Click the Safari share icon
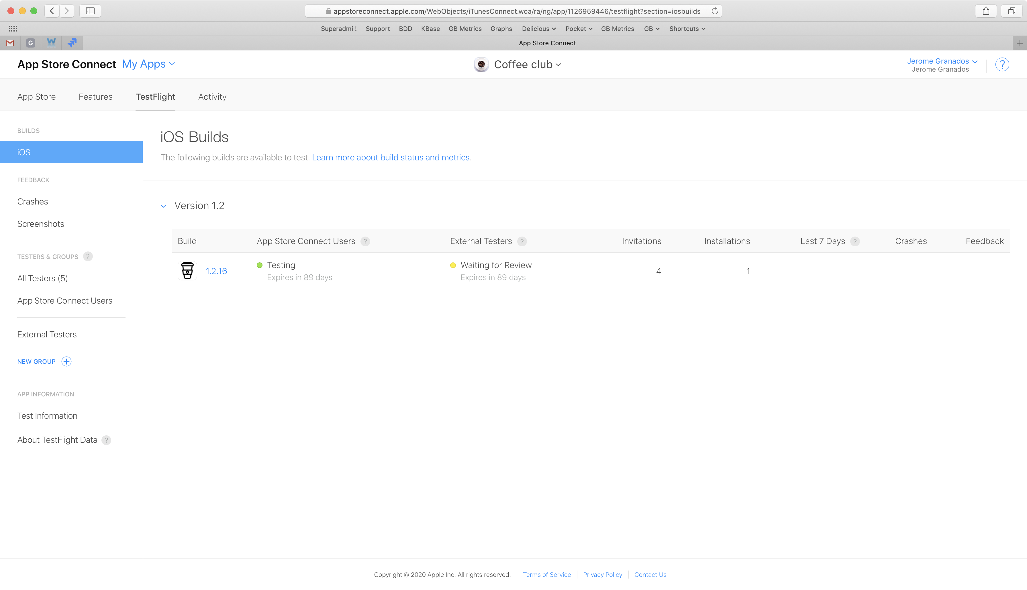 (x=987, y=11)
